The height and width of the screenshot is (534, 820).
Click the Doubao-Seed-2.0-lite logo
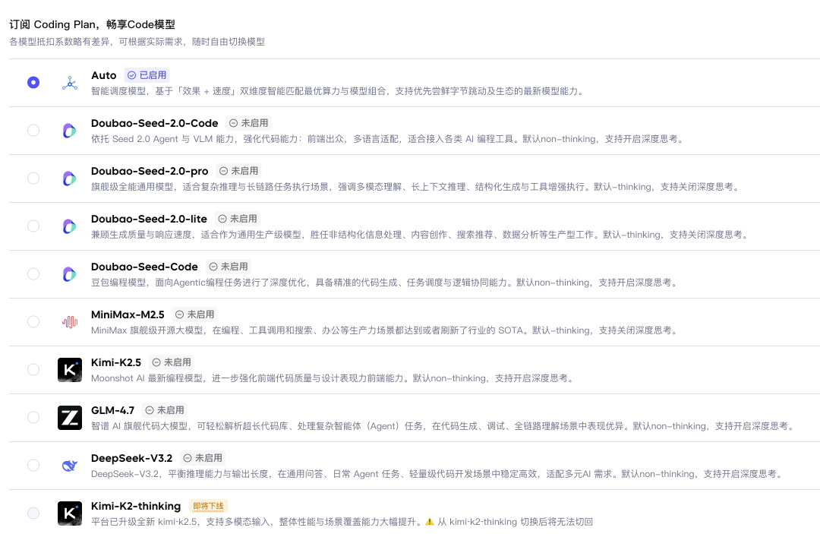[69, 226]
